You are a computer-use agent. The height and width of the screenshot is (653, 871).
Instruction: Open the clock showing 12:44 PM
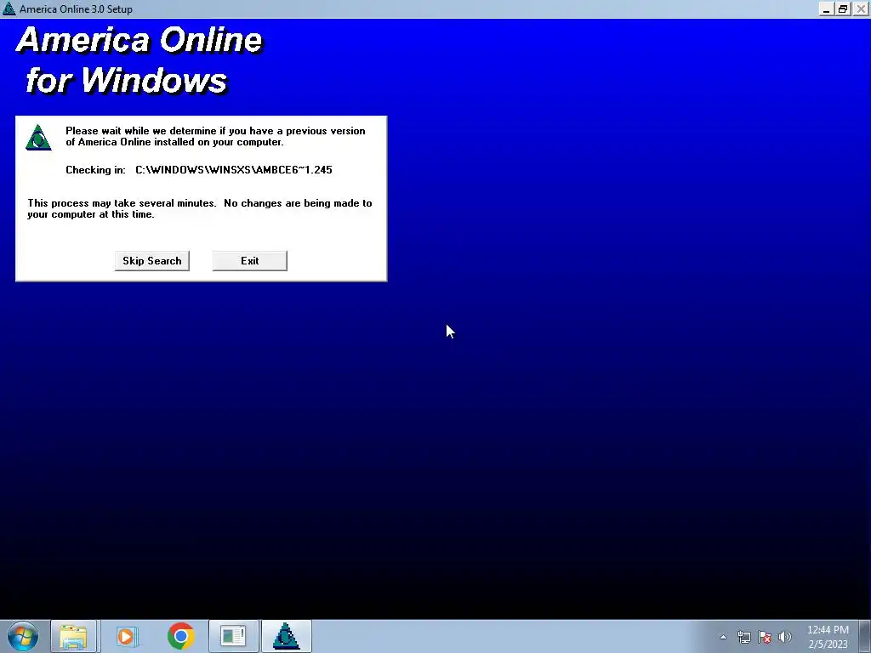point(828,637)
